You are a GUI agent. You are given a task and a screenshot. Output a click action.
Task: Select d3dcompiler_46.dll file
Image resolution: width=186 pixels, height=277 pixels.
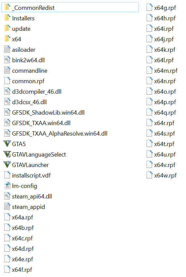(x=33, y=91)
